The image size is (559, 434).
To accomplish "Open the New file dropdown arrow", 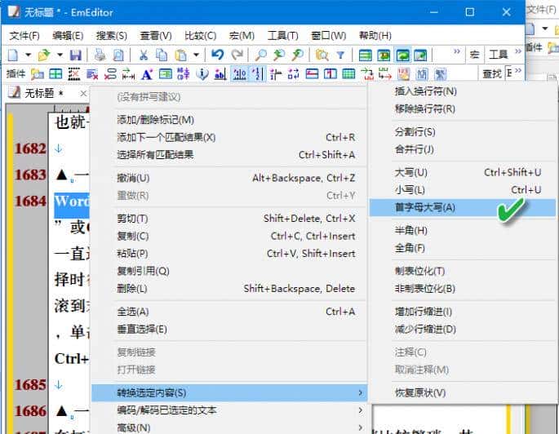I will 29,55.
